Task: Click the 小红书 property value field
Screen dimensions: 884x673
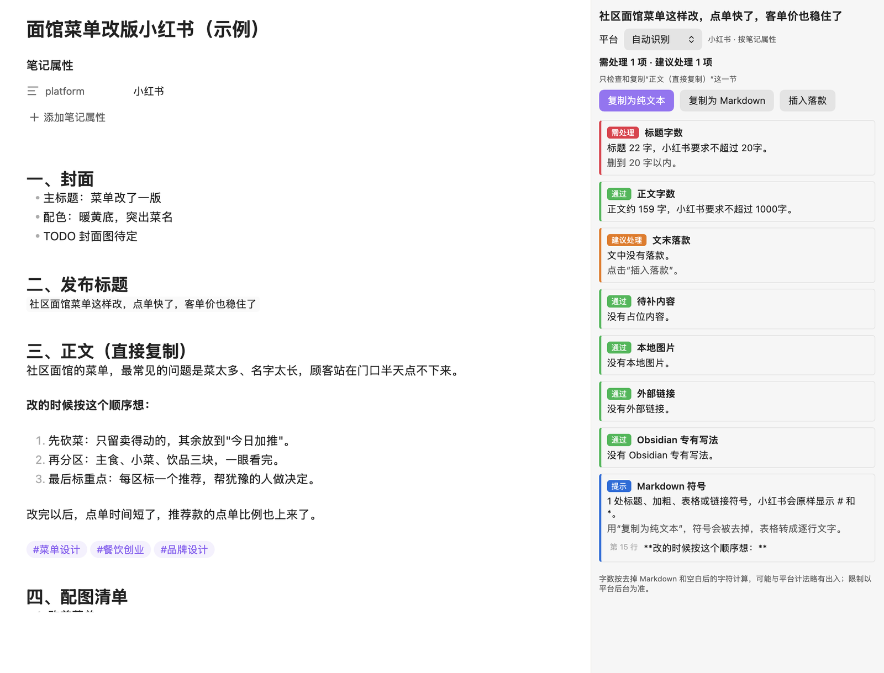Action: [x=149, y=91]
